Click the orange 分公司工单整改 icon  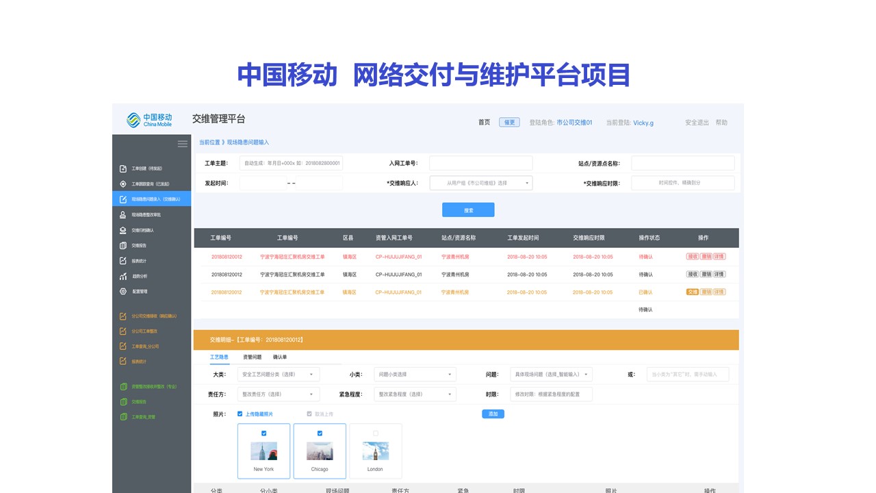[x=123, y=331]
